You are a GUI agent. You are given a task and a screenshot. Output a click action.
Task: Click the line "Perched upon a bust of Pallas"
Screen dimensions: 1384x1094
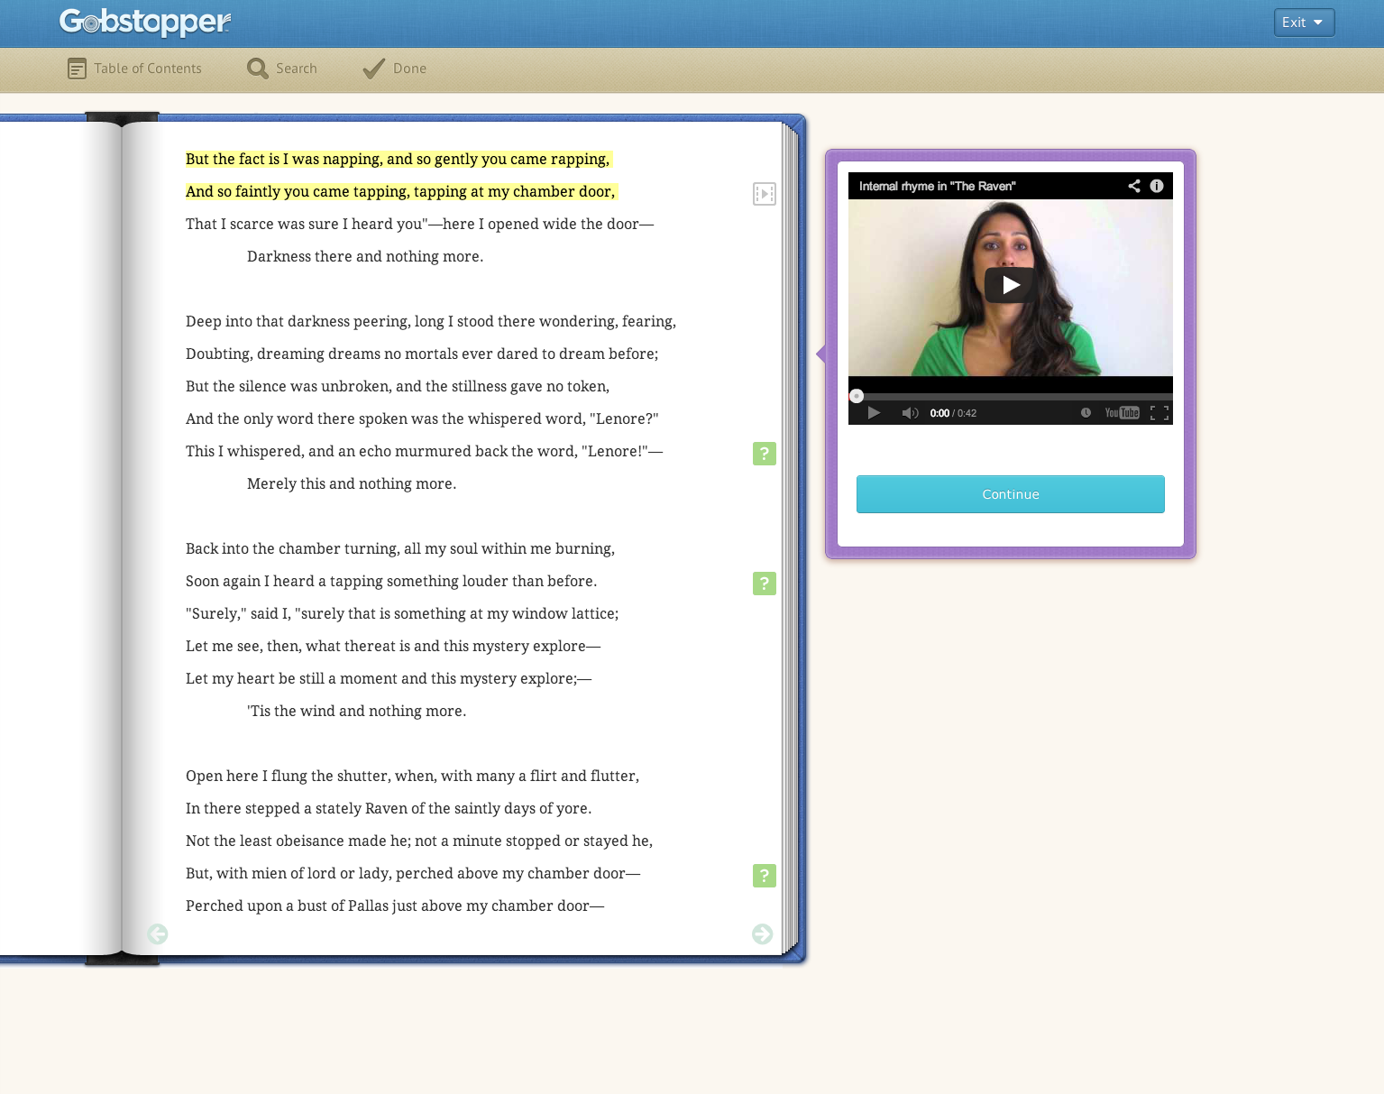[x=395, y=906]
